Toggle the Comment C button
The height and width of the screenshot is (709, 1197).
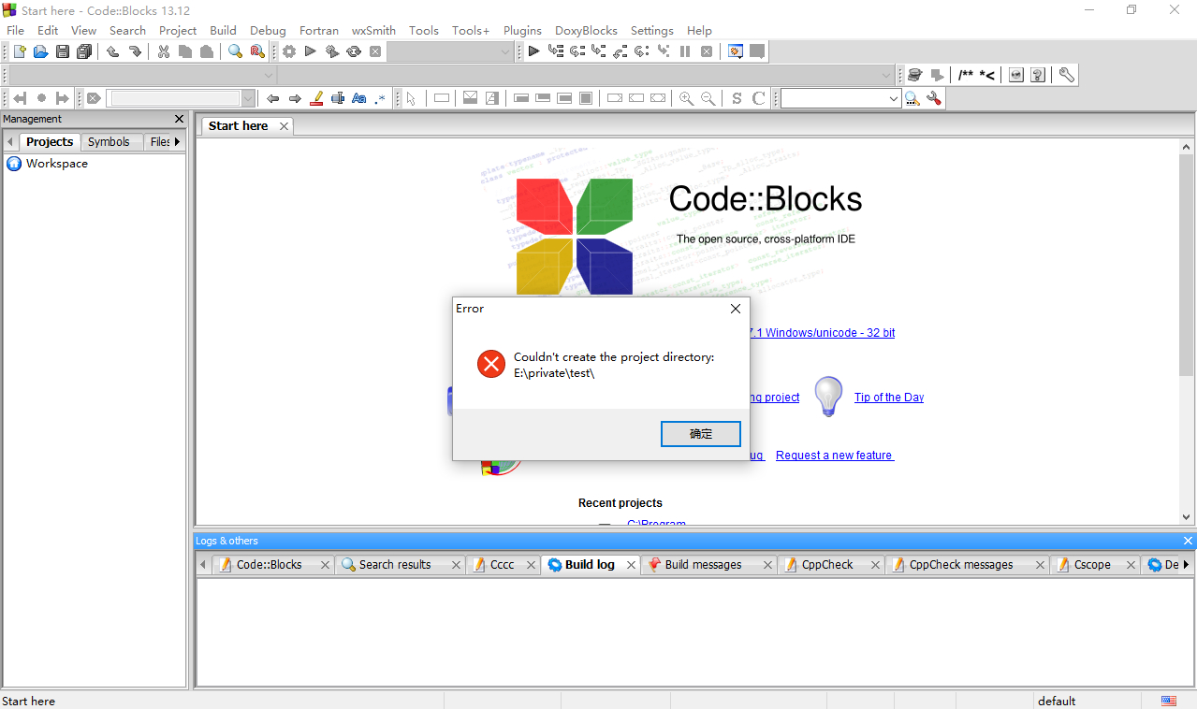[x=759, y=98]
